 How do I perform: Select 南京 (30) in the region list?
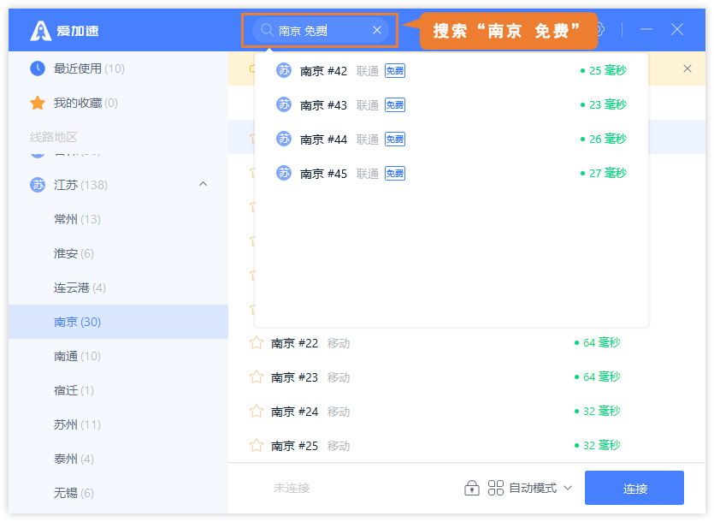(x=118, y=322)
